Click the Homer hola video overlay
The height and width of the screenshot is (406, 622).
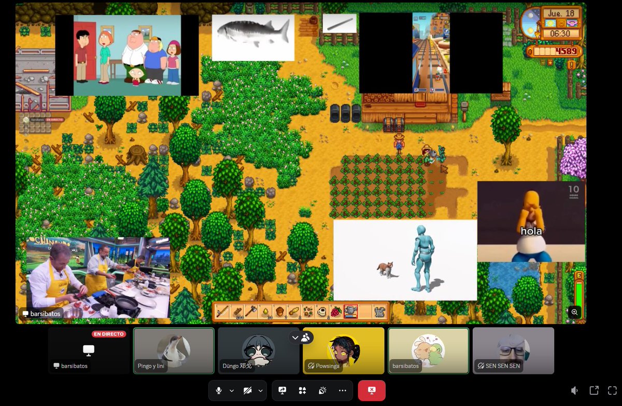click(x=531, y=221)
